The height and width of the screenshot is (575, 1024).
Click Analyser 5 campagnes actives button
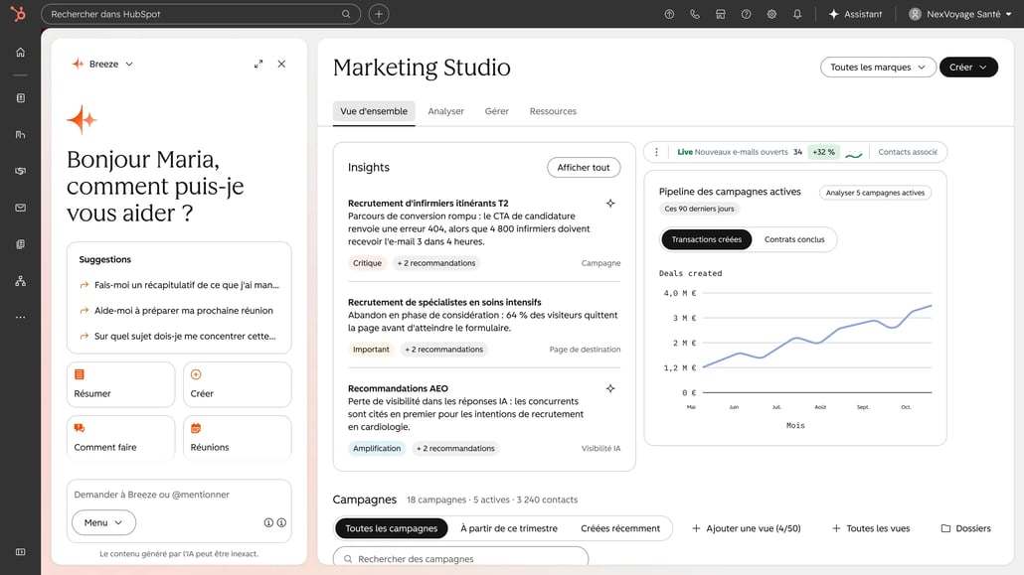pyautogui.click(x=875, y=193)
